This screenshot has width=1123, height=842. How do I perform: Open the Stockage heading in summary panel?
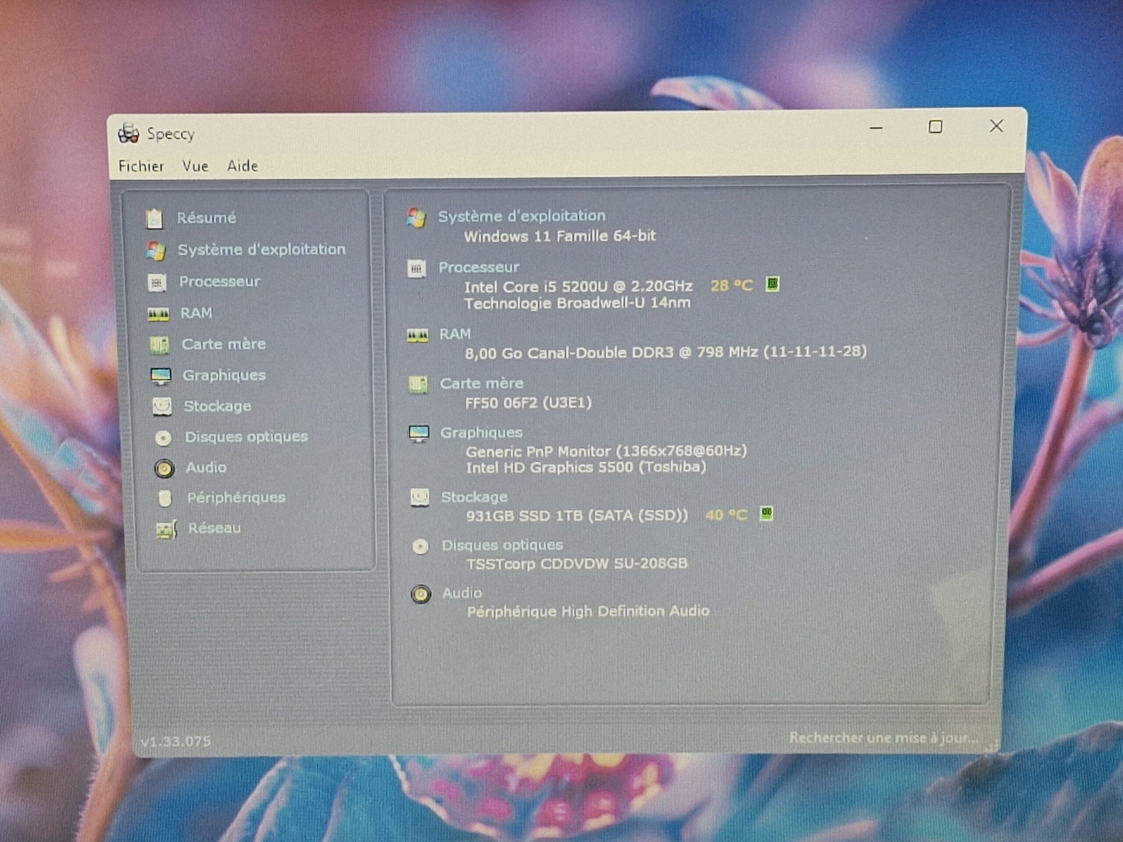click(x=474, y=497)
